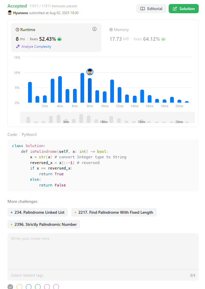Screen dimensions: 205x289
Task: Open 2396. Strictly Palindromic Number challenge
Action: point(44,224)
